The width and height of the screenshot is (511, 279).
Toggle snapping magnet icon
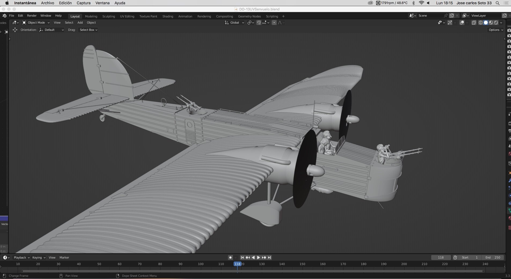coord(259,23)
